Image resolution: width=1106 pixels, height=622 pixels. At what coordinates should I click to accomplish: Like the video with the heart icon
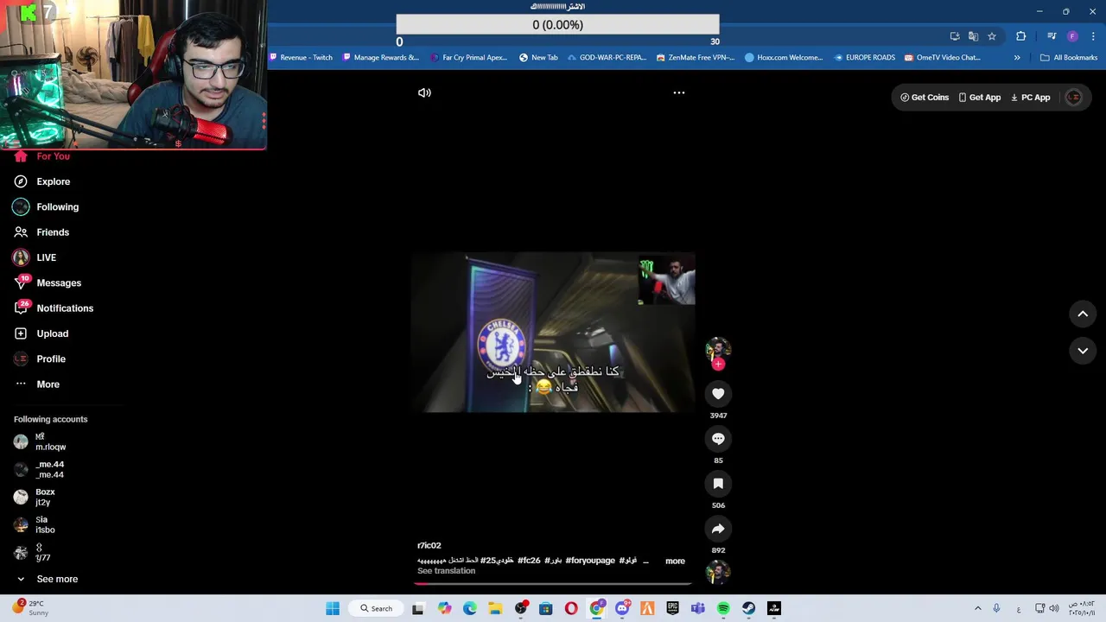point(718,394)
